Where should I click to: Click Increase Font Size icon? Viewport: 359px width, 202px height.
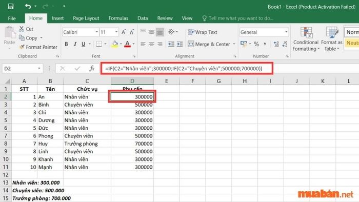click(x=124, y=32)
